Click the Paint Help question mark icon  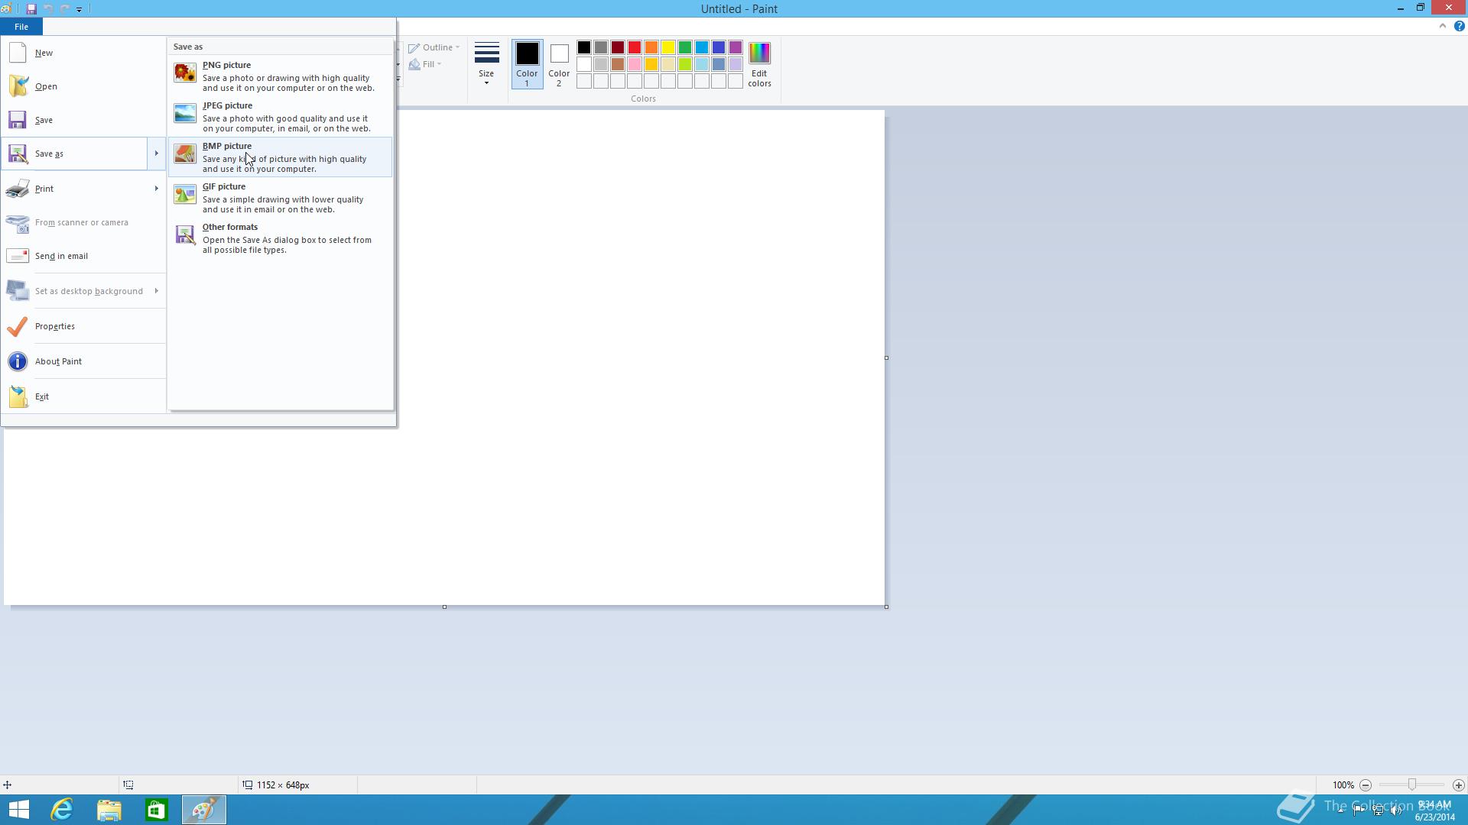click(1458, 25)
